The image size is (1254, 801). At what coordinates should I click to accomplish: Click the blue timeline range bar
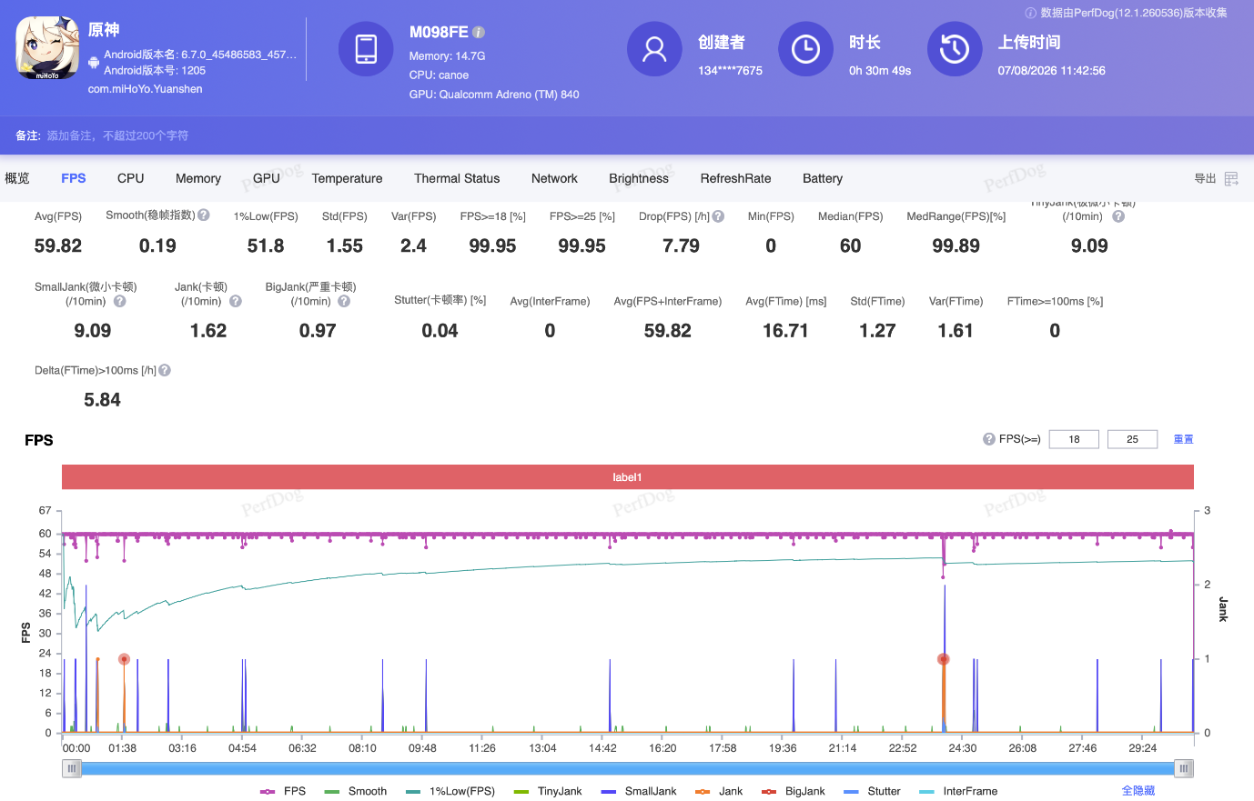click(x=628, y=768)
